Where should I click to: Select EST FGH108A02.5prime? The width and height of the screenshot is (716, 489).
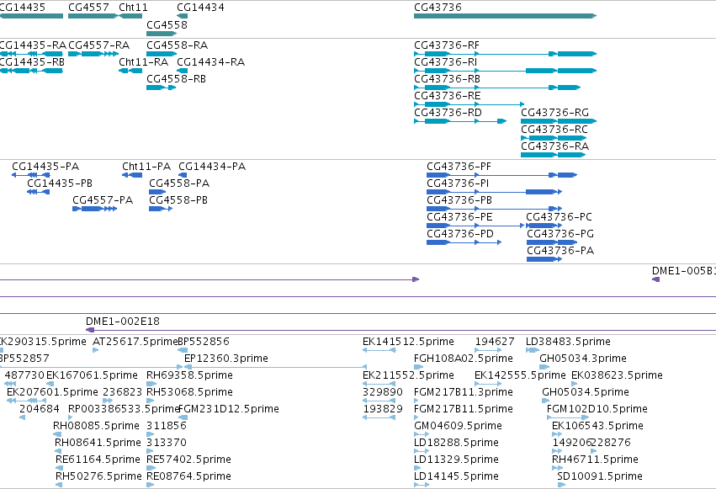coord(419,367)
